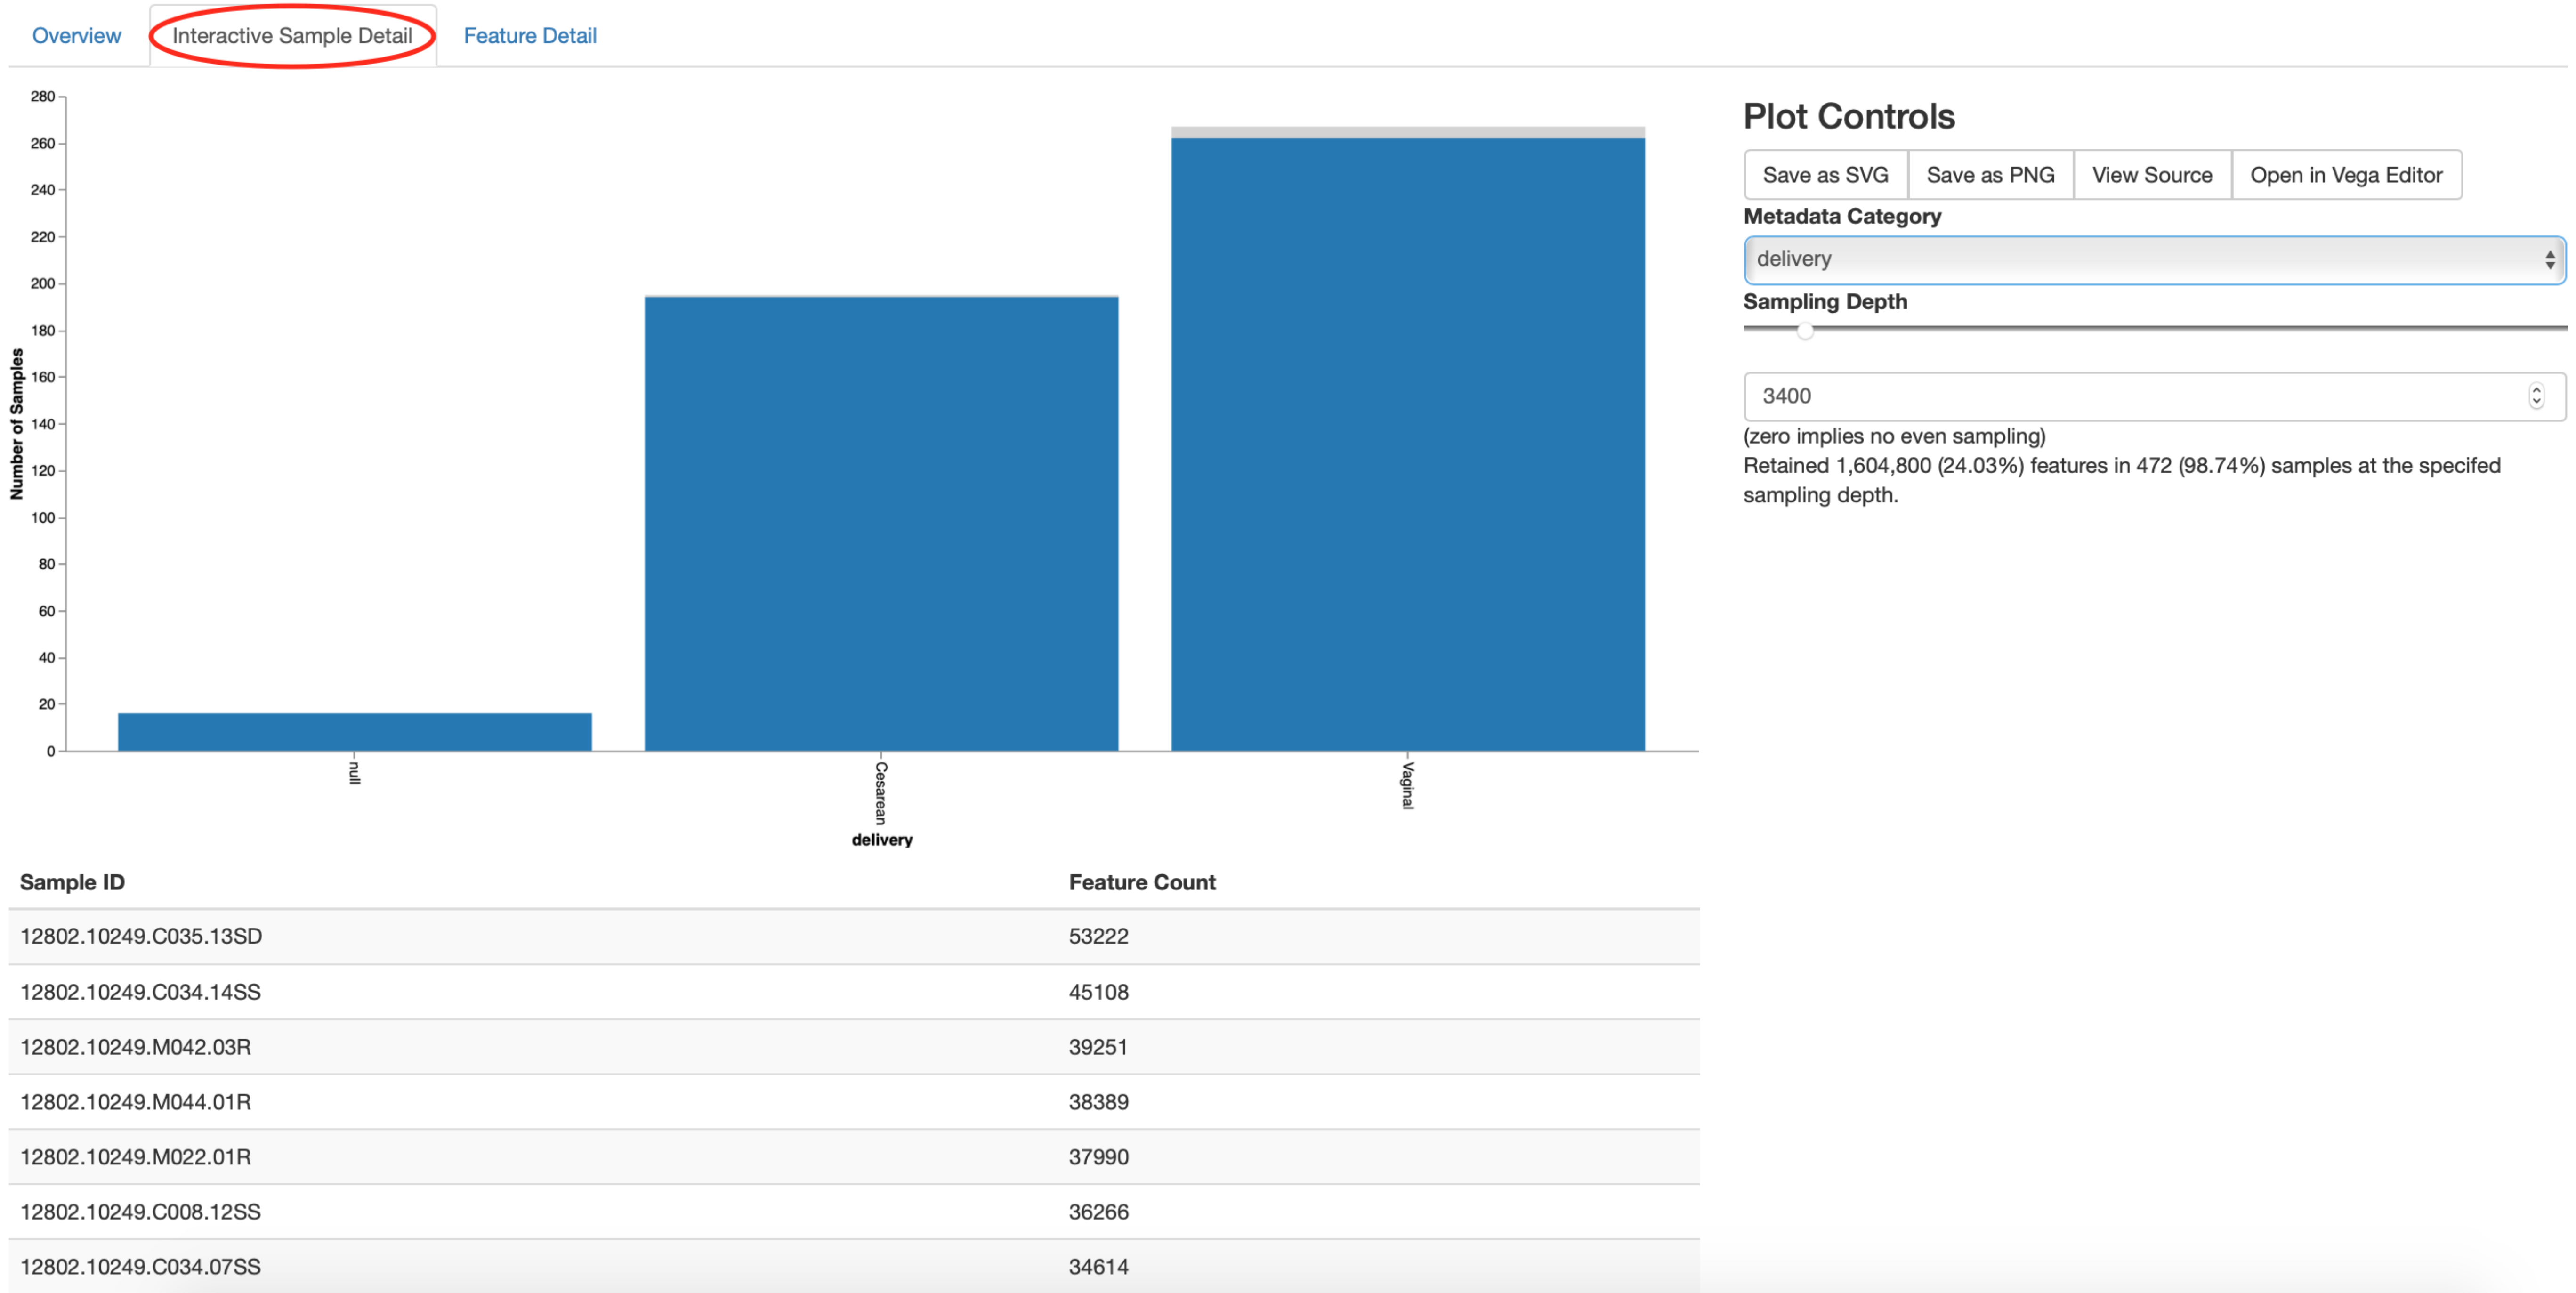Click Save as PNG button

(1989, 175)
